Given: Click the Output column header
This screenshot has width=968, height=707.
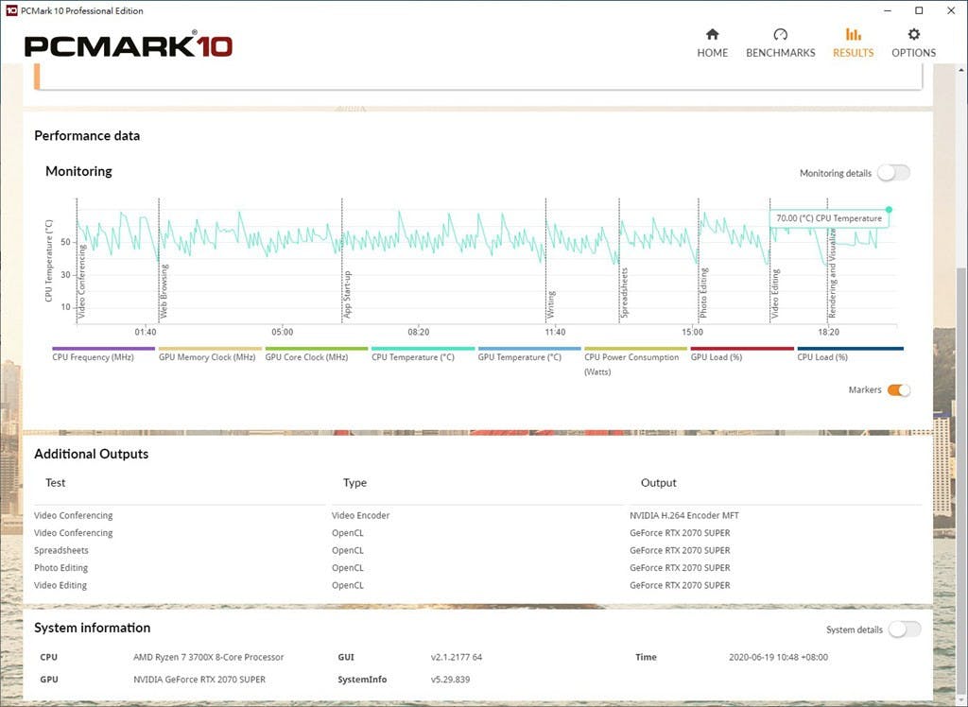Looking at the screenshot, I should click(x=659, y=483).
